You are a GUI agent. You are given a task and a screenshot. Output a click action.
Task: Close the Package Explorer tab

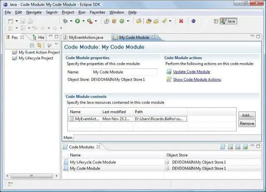[22, 37]
